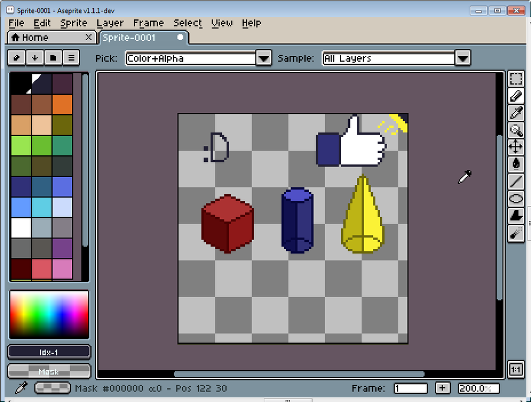
Task: Click the thumbs-up drawing on canvas
Action: coord(351,141)
